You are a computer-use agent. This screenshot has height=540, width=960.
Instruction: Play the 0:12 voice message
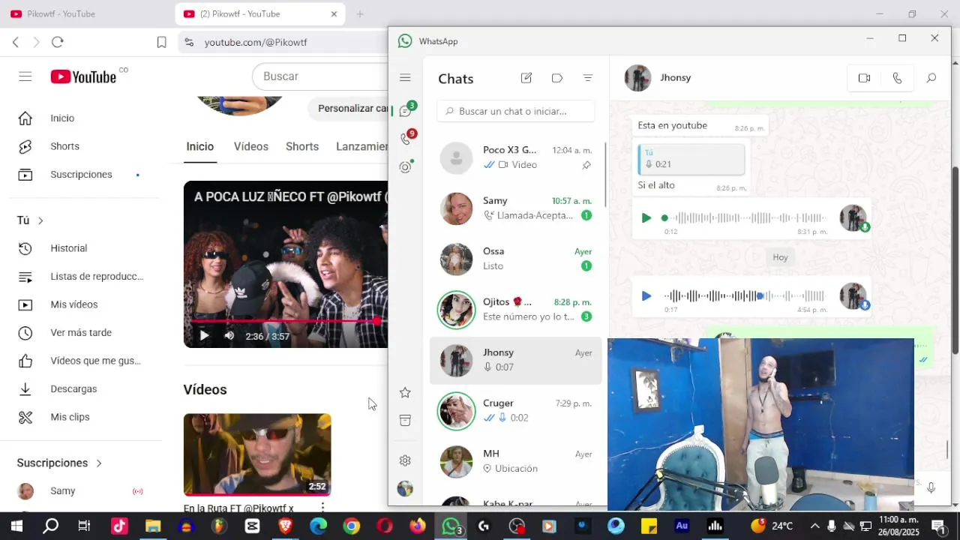[646, 218]
